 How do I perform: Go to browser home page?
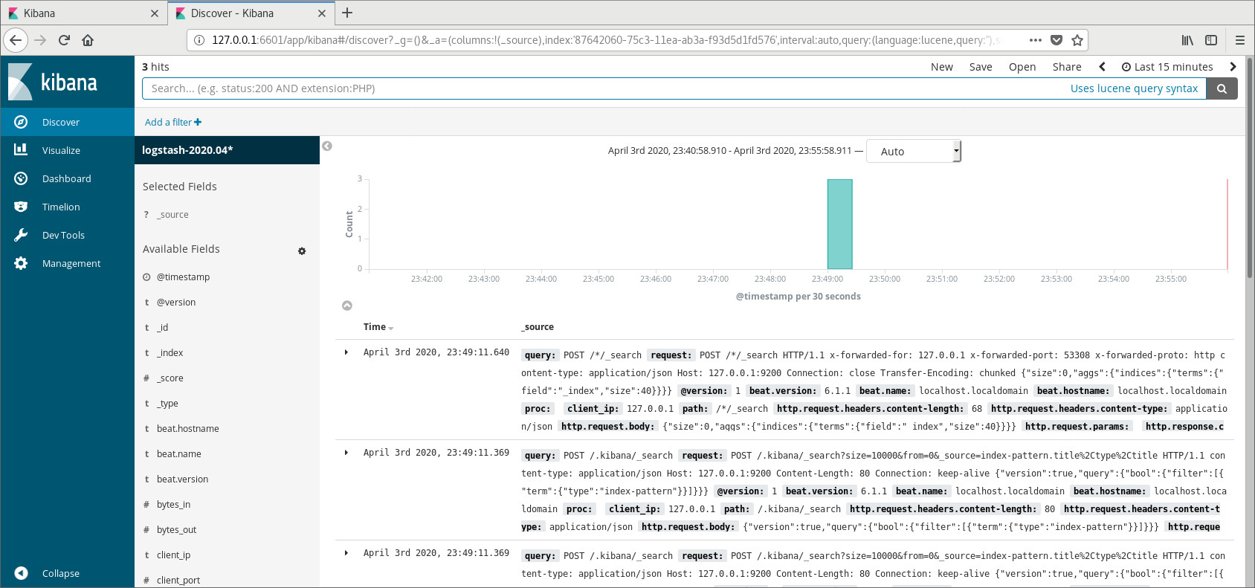[x=88, y=40]
